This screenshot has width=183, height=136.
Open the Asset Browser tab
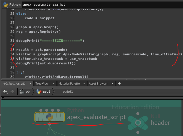98,84
